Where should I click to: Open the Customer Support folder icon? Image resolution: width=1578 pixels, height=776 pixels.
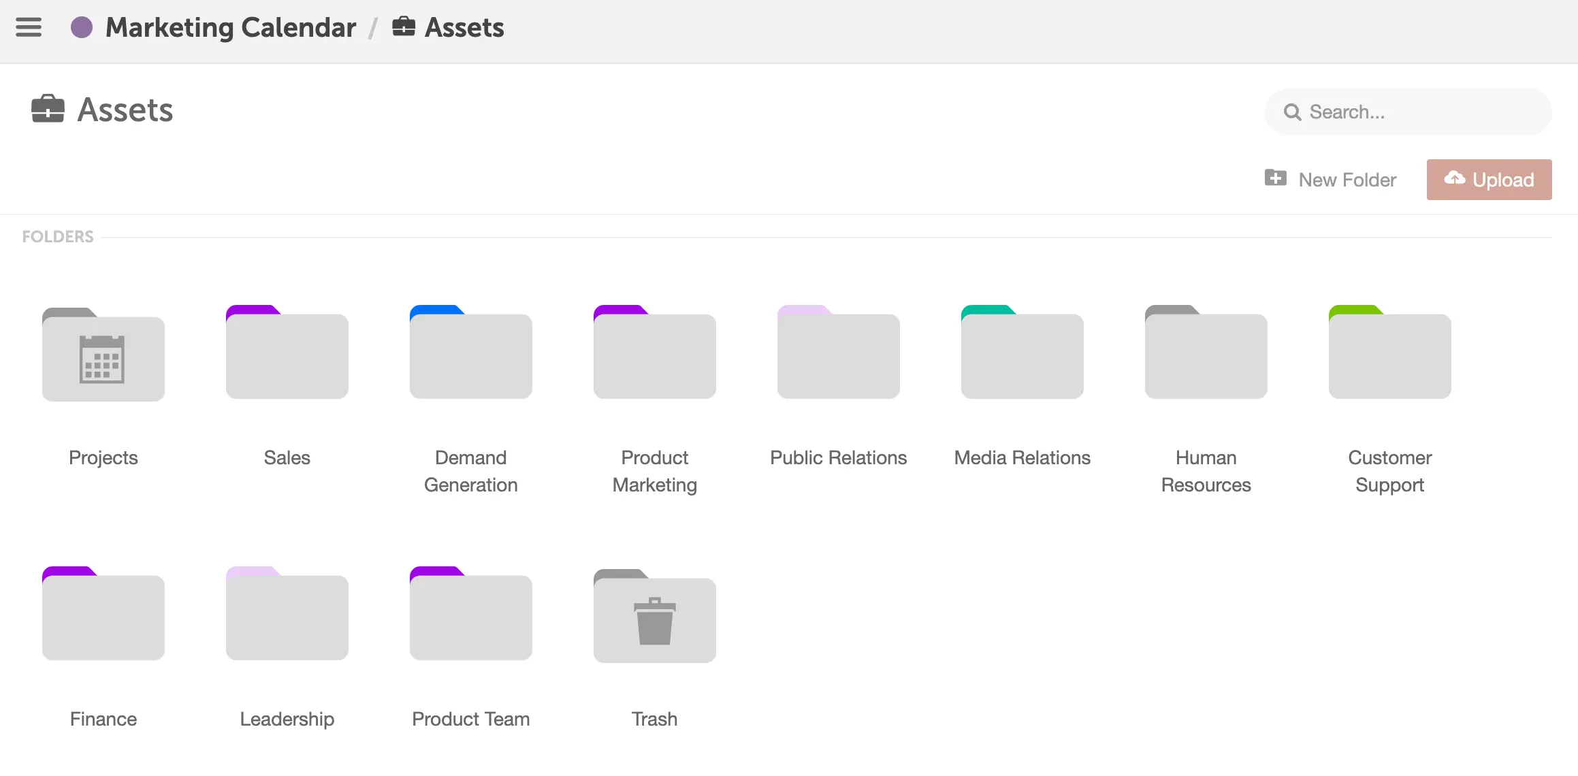(x=1390, y=352)
